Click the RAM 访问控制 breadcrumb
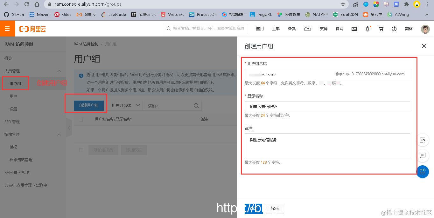 tap(86, 44)
